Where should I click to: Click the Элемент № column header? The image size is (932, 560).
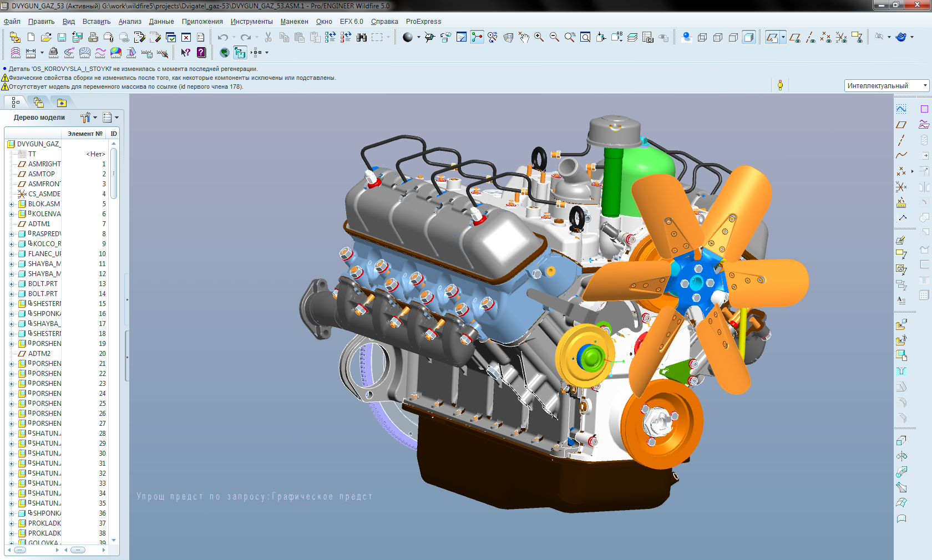tap(85, 134)
